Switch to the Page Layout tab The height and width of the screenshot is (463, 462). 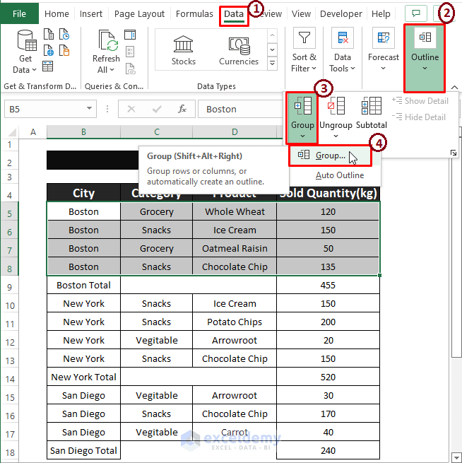[x=139, y=14]
